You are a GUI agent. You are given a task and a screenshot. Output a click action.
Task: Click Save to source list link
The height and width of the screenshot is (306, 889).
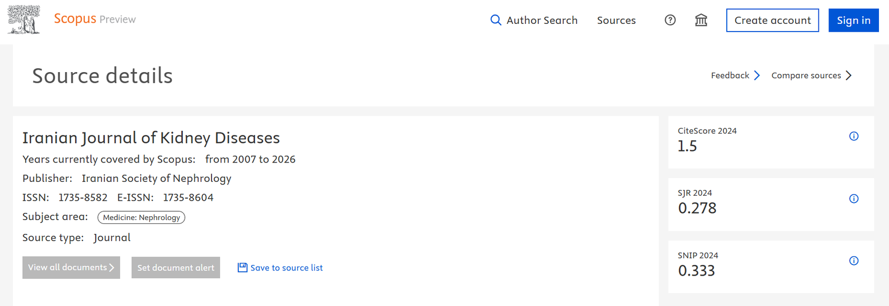click(286, 268)
